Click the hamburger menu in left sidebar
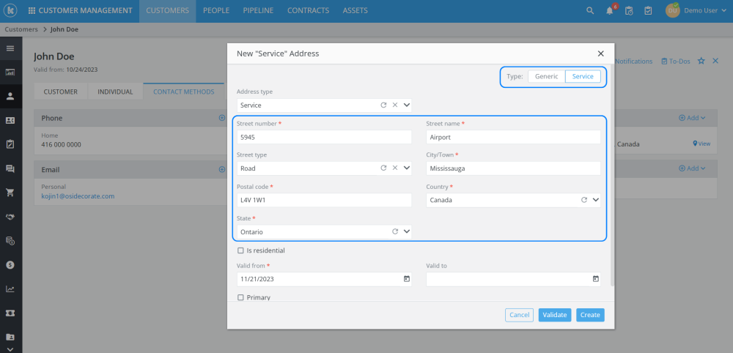Image resolution: width=733 pixels, height=353 pixels. 10,48
